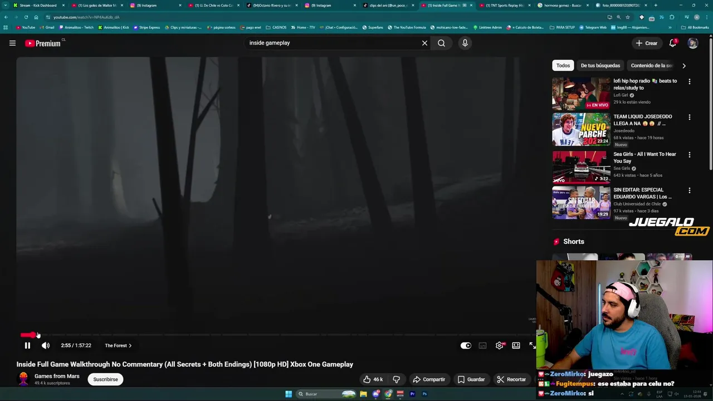Screen dimensions: 713x401
Task: Subscribe with the Suscribirse button
Action: coord(105,379)
